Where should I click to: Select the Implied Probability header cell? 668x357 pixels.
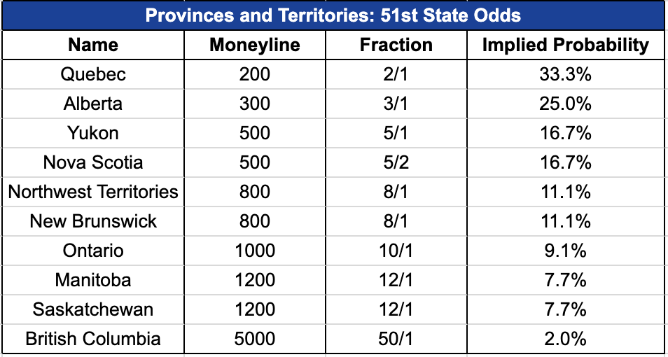566,45
